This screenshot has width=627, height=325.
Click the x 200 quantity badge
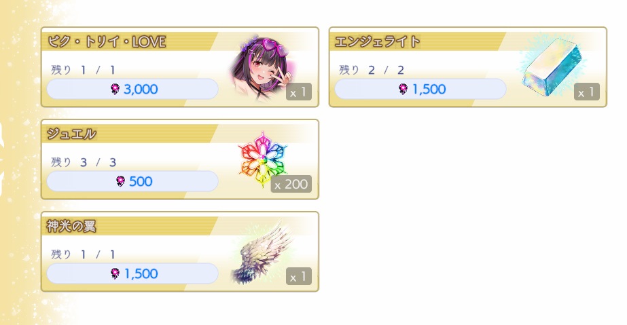click(291, 185)
